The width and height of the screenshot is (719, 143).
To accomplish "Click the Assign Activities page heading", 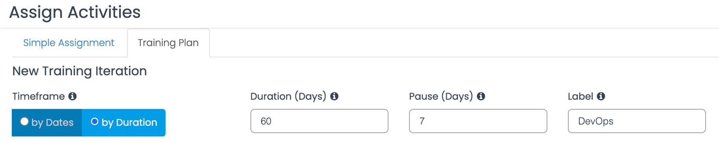I will (x=75, y=12).
